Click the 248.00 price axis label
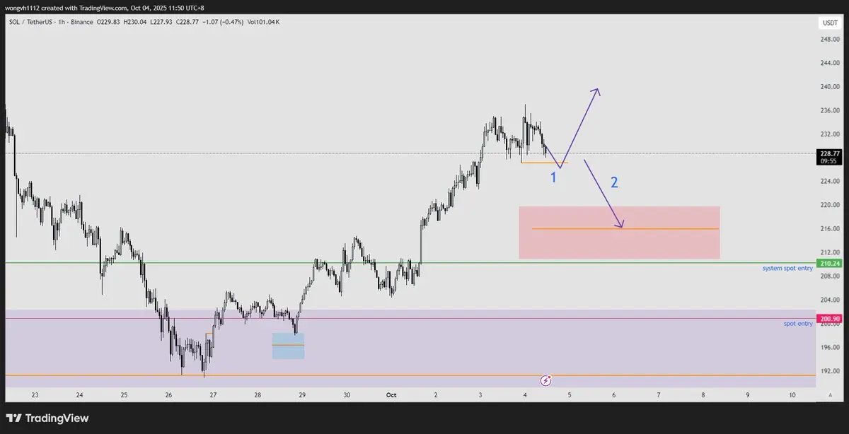The height and width of the screenshot is (434, 849). pos(829,40)
